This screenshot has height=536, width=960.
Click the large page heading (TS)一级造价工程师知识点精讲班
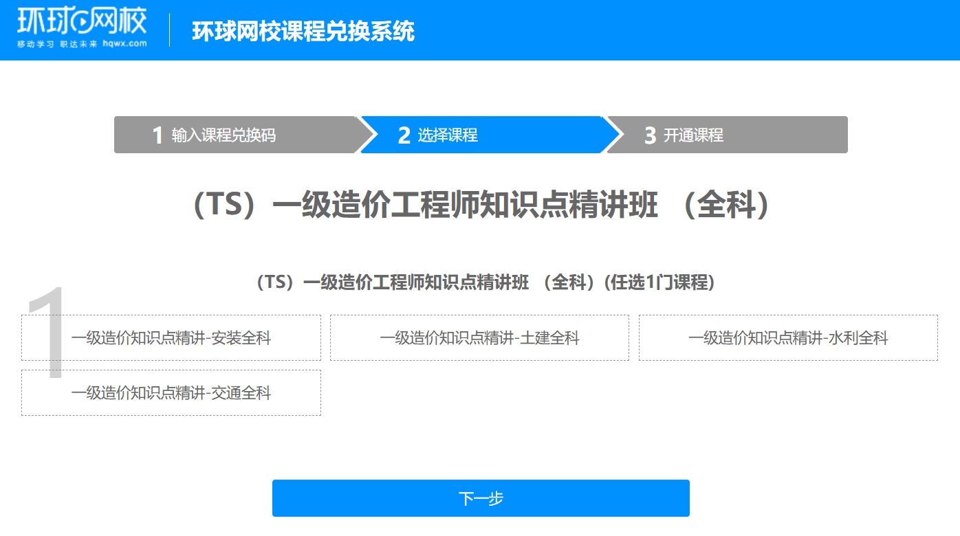(481, 205)
